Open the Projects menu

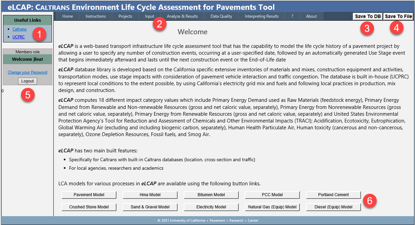click(x=125, y=16)
